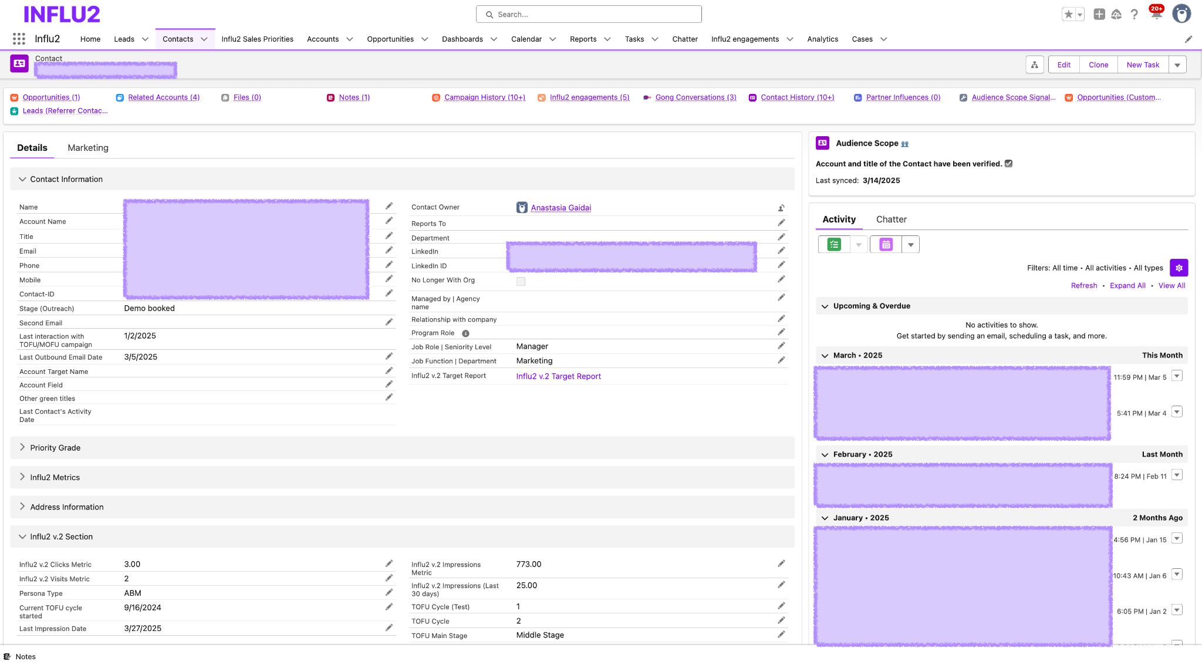1202x668 pixels.
Task: Click Refresh in the activity timeline
Action: 1083,286
